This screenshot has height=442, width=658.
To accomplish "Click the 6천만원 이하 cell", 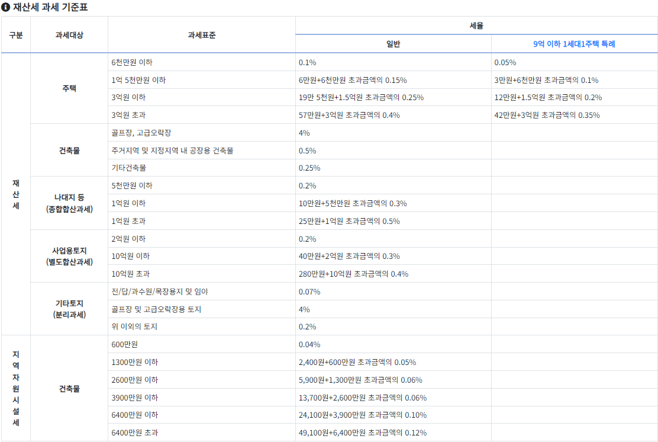I will [201, 62].
